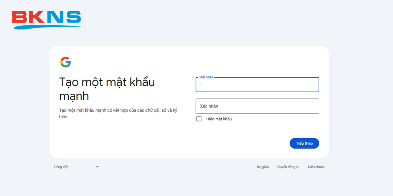Image resolution: width=393 pixels, height=196 pixels.
Task: Click the Xác nhận placeholder text
Action: click(x=209, y=106)
